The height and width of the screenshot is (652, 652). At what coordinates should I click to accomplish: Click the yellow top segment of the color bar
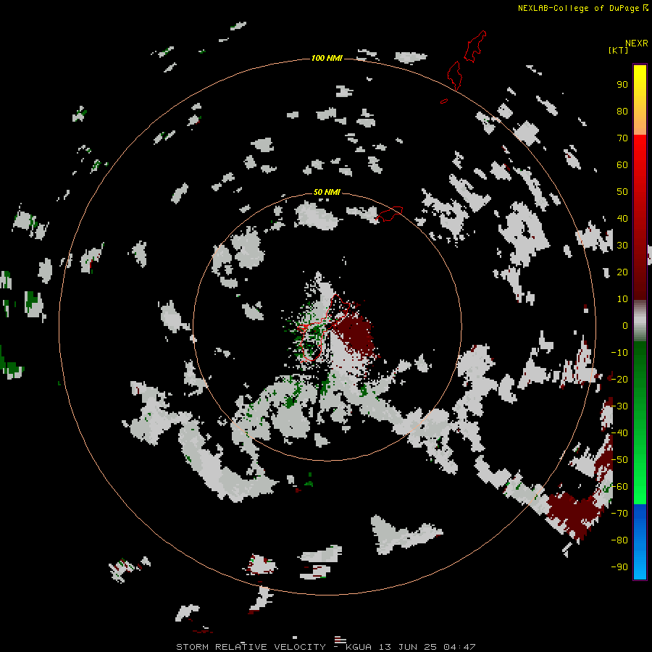(x=640, y=100)
